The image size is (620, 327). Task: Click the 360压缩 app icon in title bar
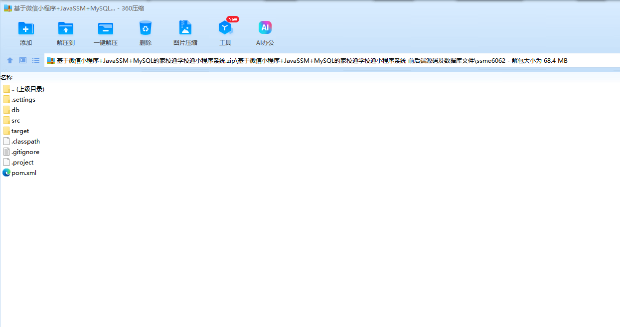(x=8, y=8)
